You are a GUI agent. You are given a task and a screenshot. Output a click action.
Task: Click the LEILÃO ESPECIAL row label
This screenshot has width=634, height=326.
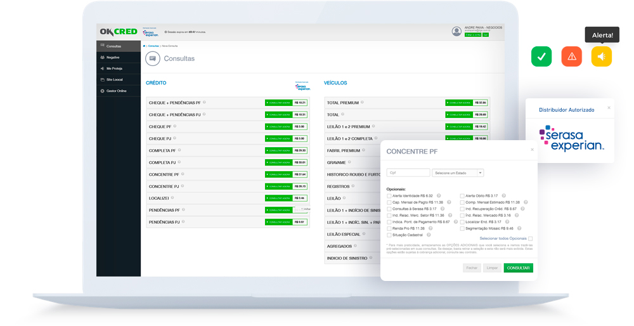tap(343, 234)
